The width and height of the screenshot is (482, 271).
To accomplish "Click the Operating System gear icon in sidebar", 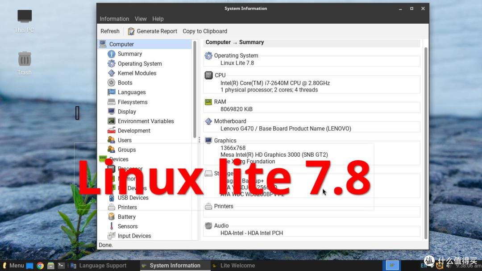I will [111, 63].
